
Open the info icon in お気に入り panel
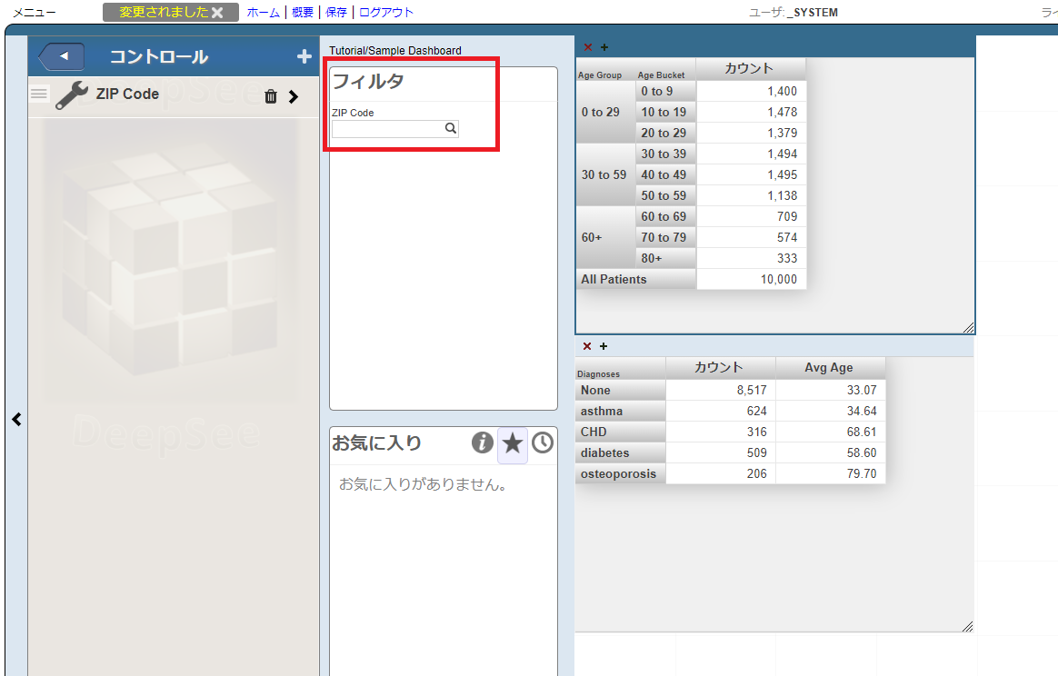tap(483, 442)
